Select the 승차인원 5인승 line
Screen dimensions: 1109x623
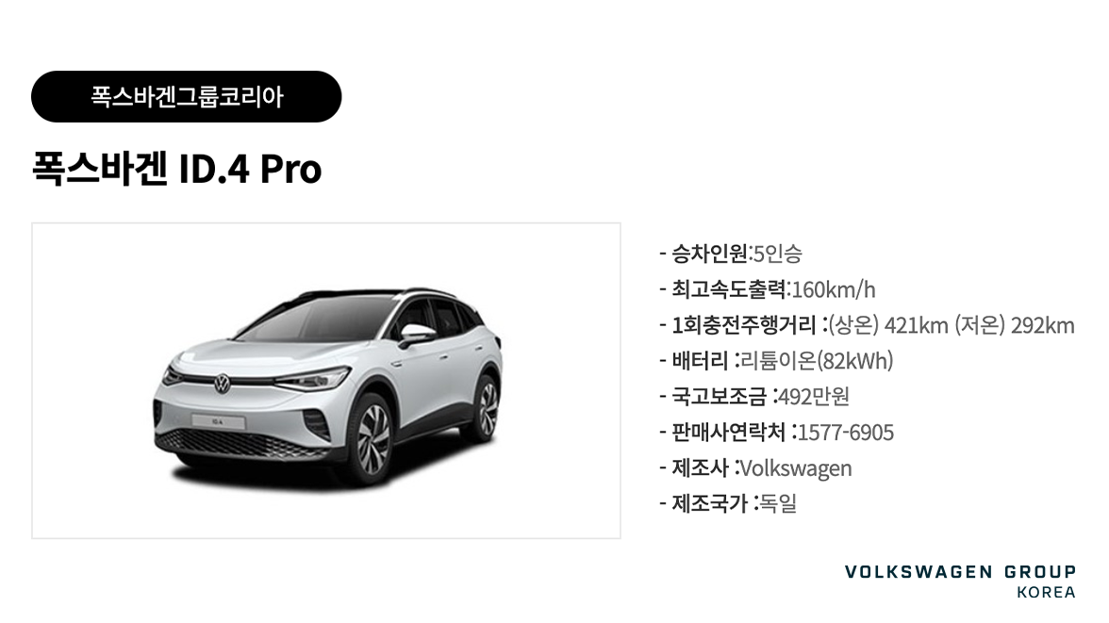click(x=731, y=254)
